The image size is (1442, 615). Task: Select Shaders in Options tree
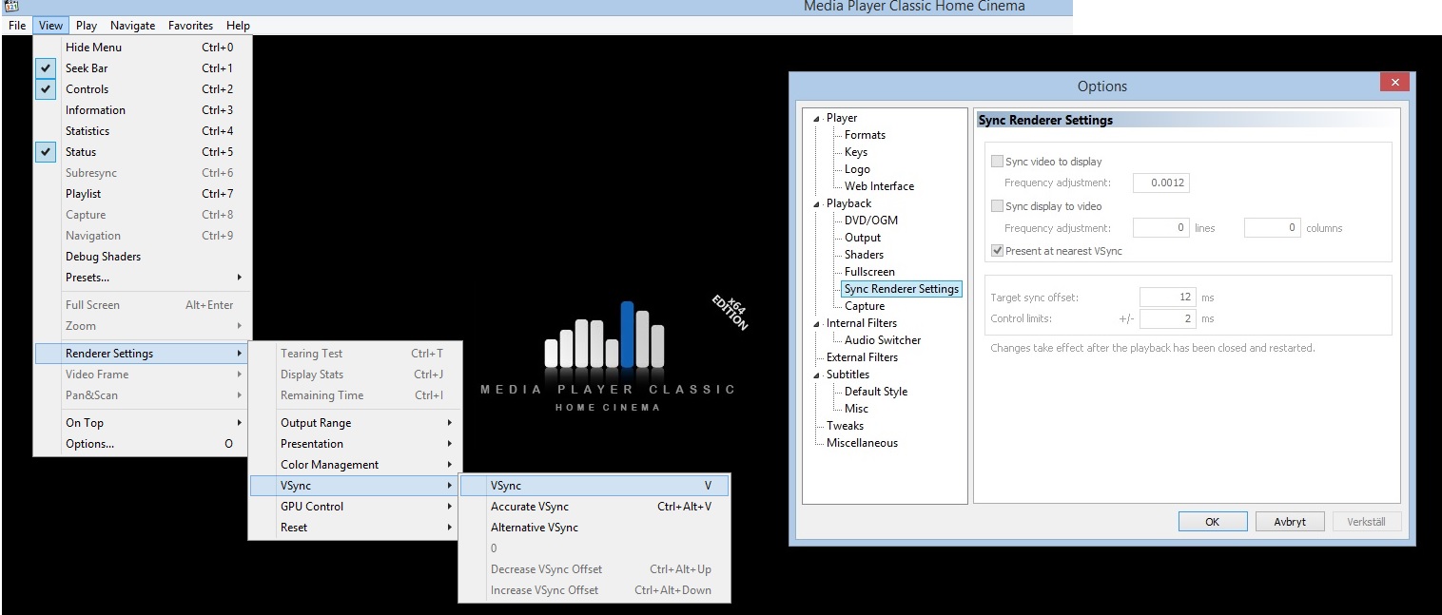tap(864, 255)
